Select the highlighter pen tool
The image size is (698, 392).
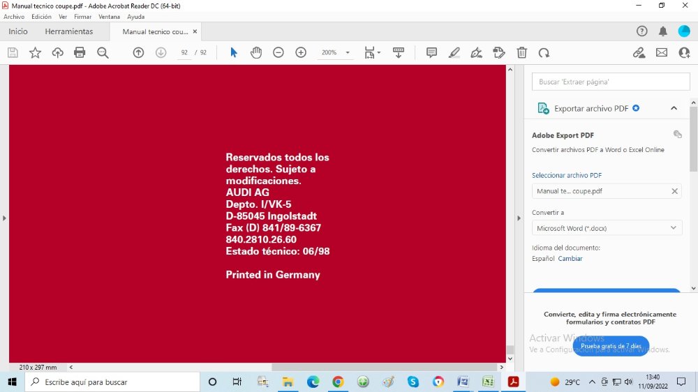(x=454, y=52)
